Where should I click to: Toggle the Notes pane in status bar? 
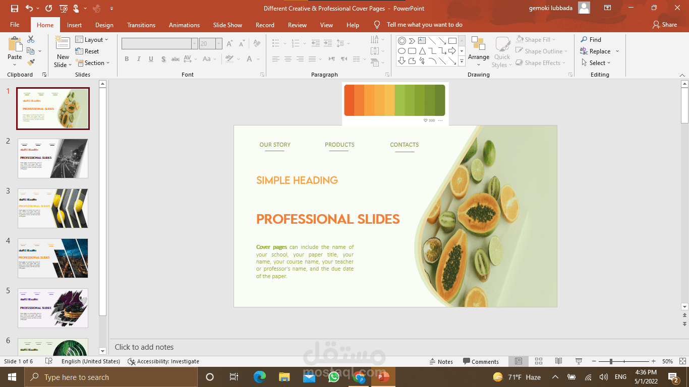[x=441, y=361]
